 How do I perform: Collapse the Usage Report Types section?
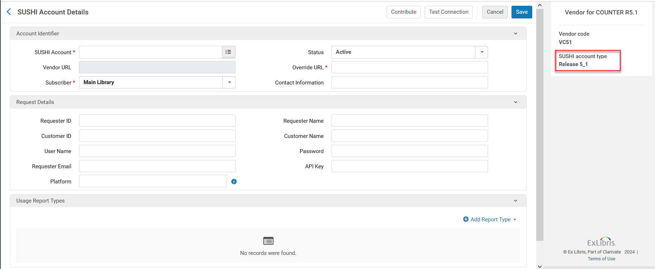pos(516,201)
